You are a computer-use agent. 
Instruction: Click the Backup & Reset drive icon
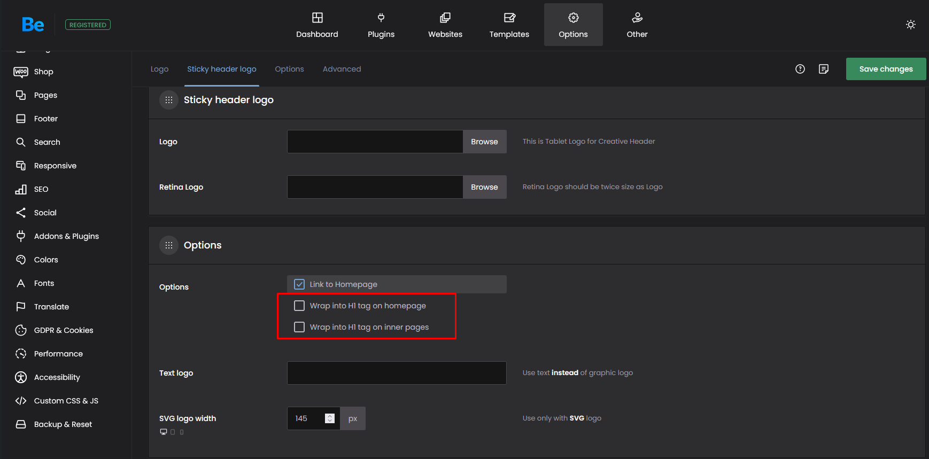[x=21, y=424]
